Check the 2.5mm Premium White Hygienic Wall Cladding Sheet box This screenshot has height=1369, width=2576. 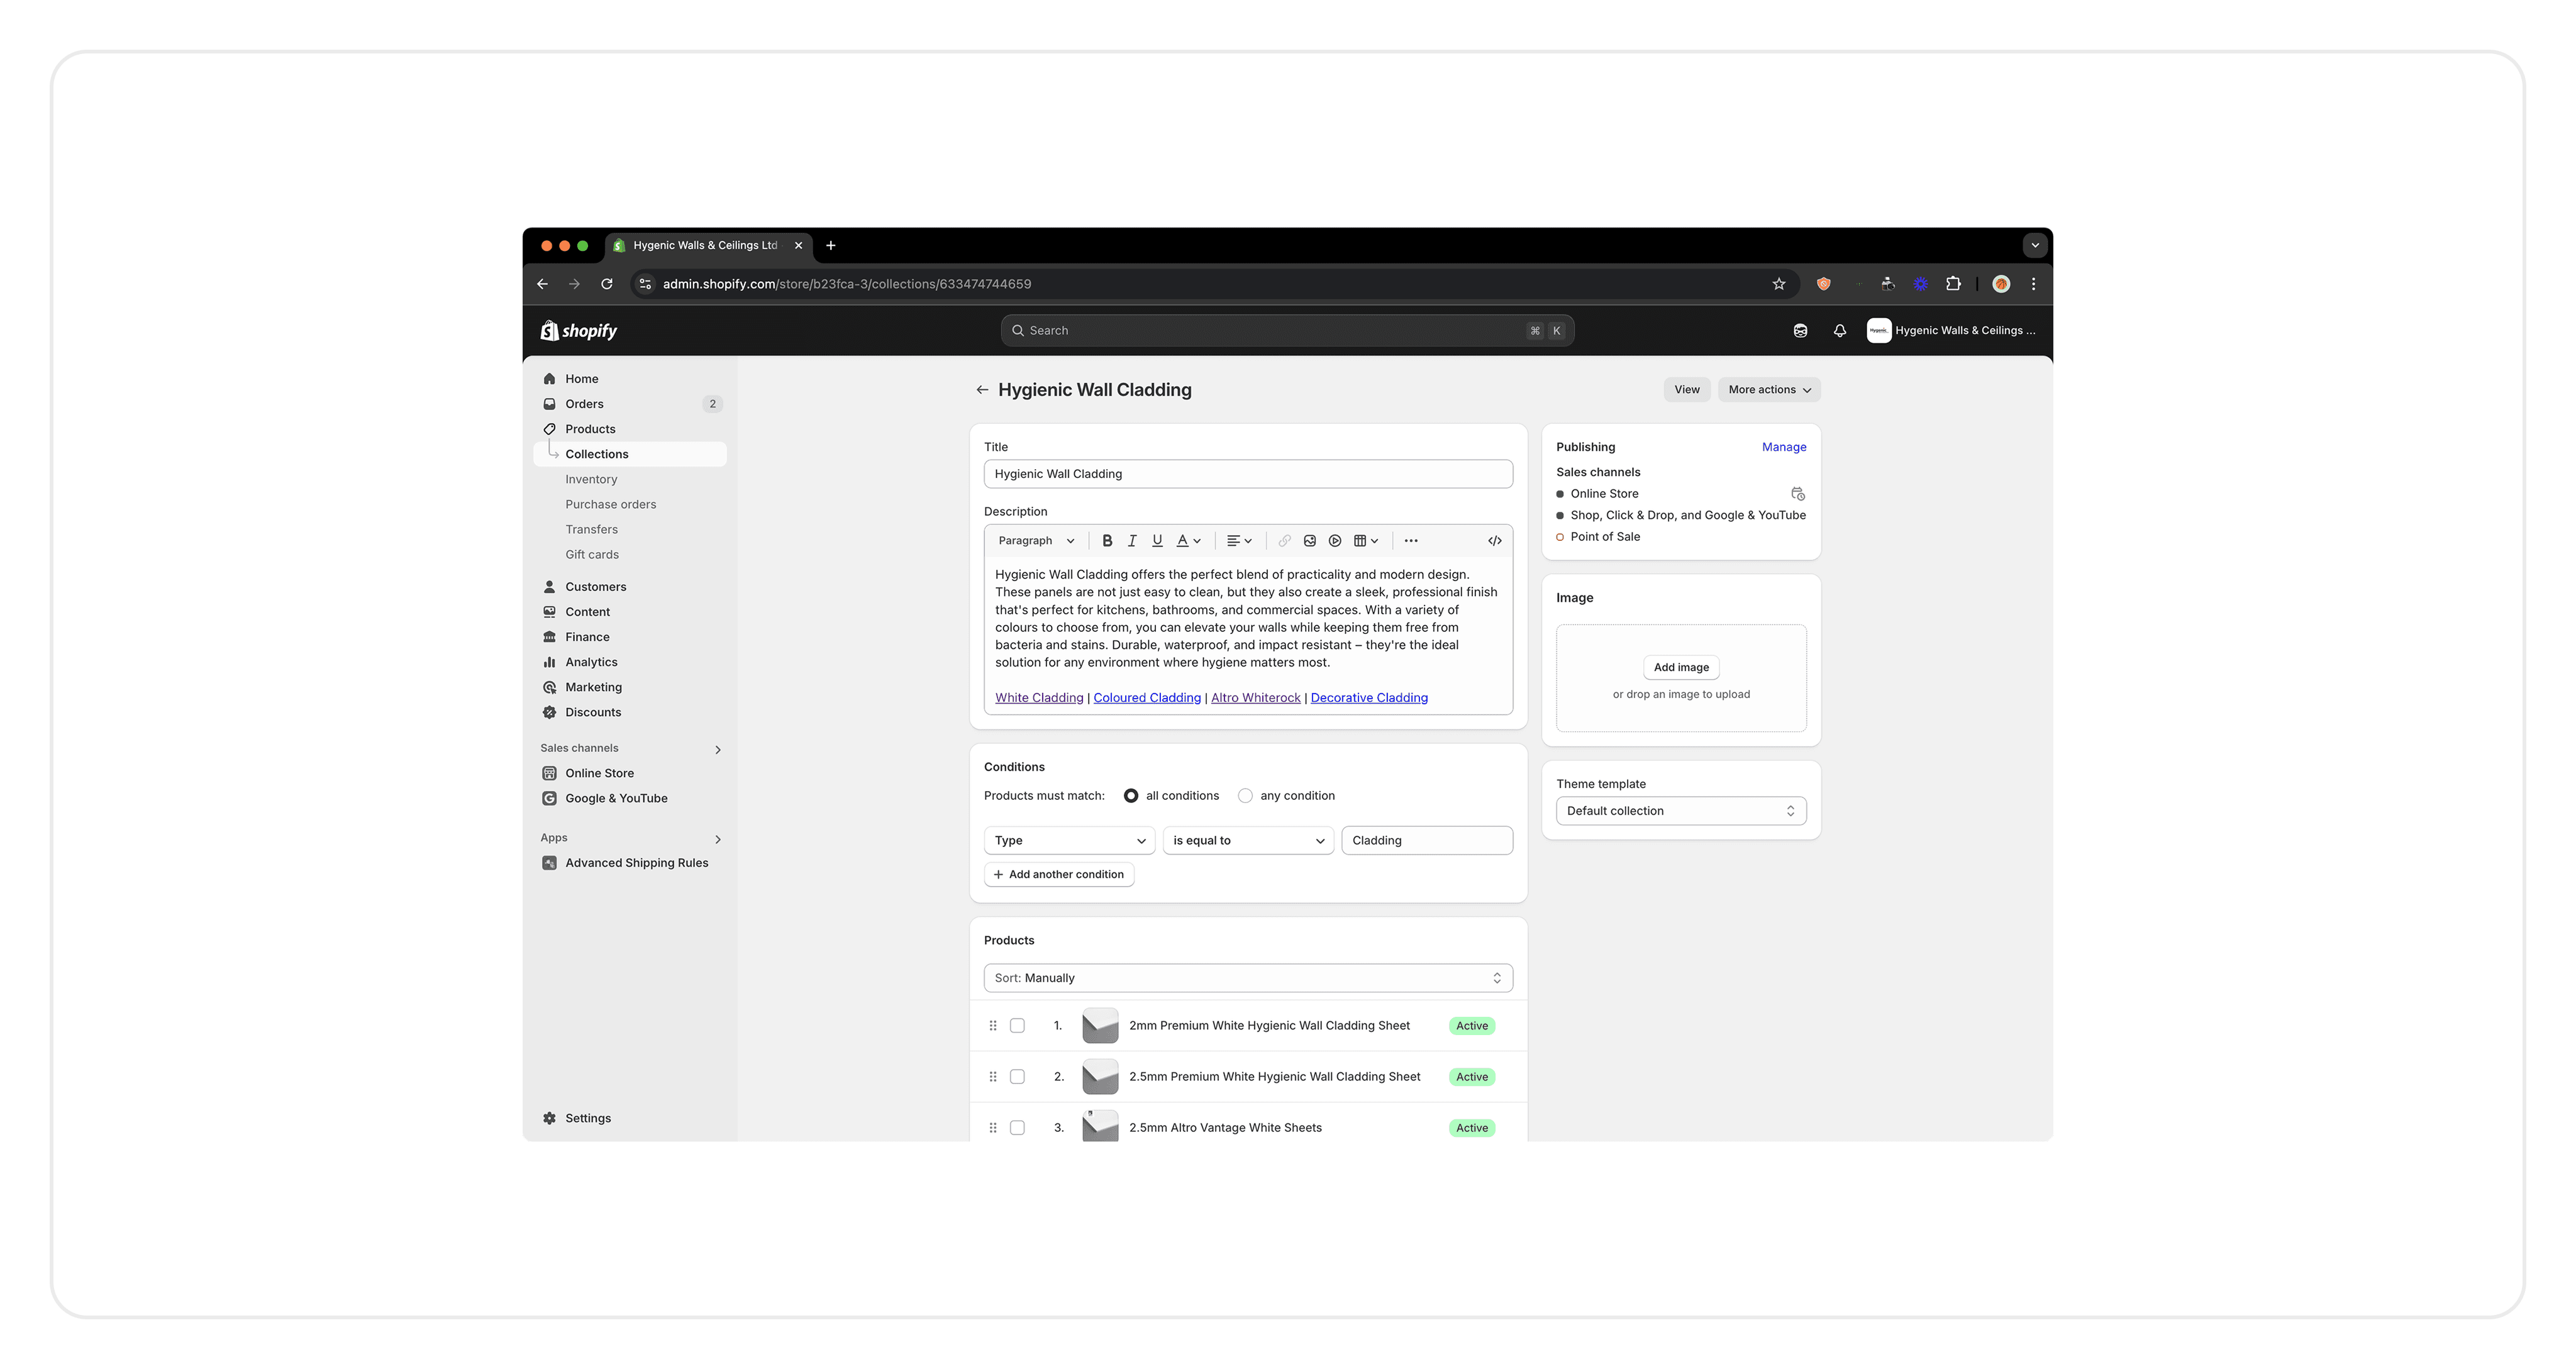(1017, 1077)
